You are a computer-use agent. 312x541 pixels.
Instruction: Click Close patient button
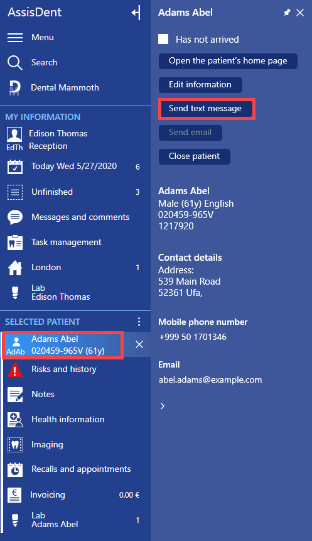195,156
